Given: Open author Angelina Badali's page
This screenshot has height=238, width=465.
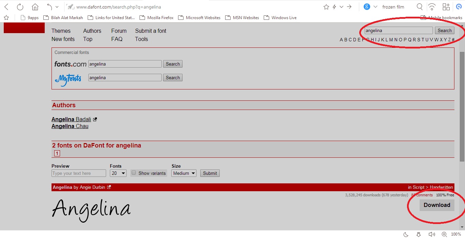Looking at the screenshot, I should (x=71, y=119).
